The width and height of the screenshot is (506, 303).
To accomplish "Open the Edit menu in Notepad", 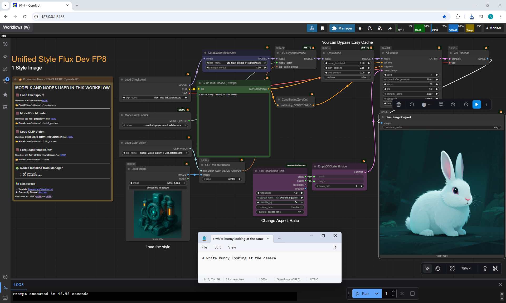I will point(217,247).
